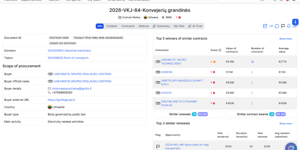Click the Number of contracts column header
Image resolution: width=300 pixels, height=150 pixels.
[x=258, y=50]
